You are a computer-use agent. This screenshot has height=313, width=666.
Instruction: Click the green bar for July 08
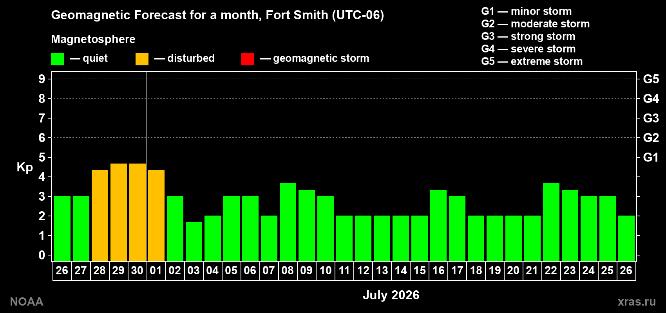pyautogui.click(x=288, y=222)
